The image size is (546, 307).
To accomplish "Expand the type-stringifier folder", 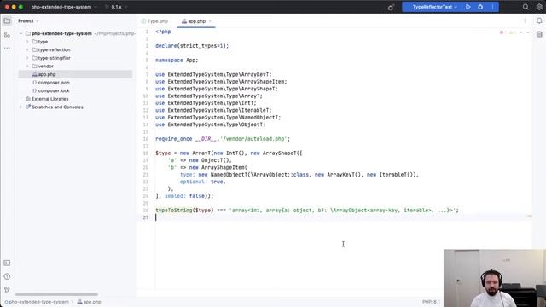I will coord(27,58).
